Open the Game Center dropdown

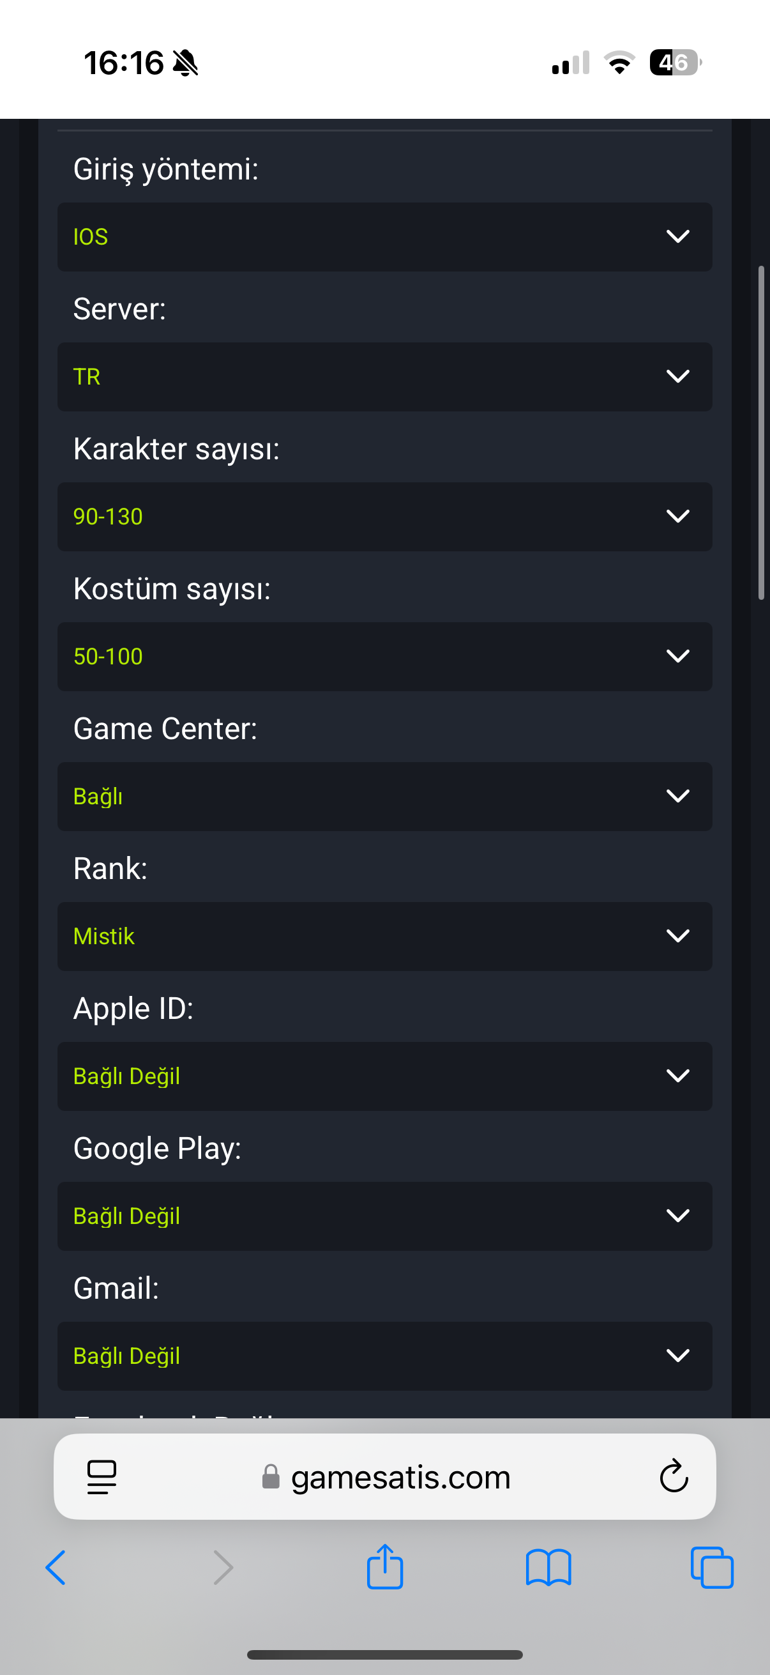tap(384, 796)
